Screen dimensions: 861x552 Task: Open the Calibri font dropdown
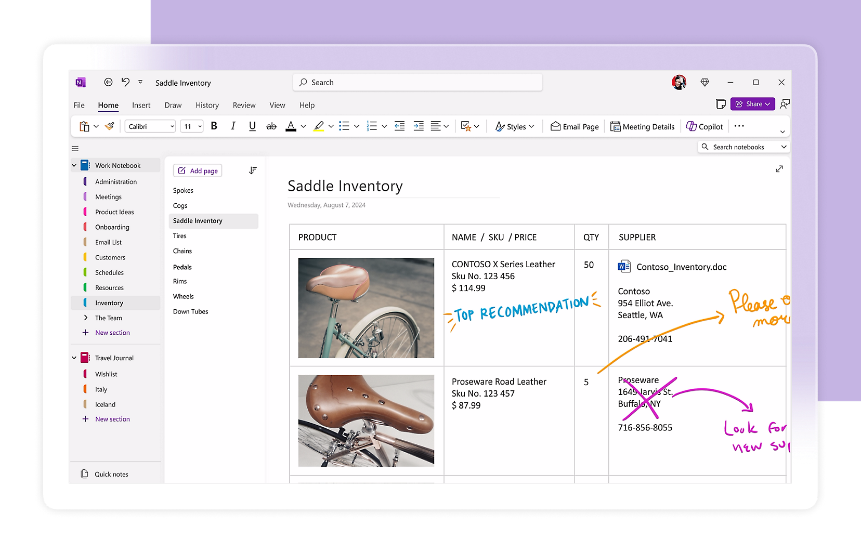(x=150, y=126)
